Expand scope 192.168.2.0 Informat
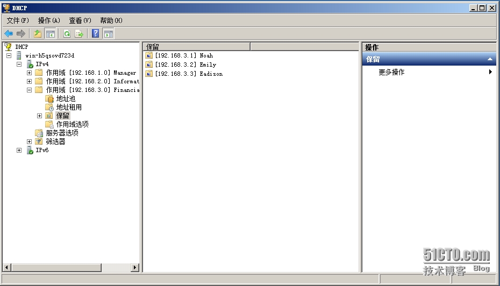 pyautogui.click(x=30, y=81)
